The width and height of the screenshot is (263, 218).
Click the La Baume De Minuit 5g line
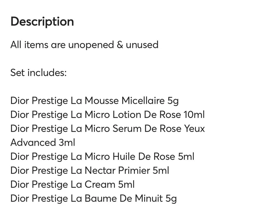[x=93, y=198]
